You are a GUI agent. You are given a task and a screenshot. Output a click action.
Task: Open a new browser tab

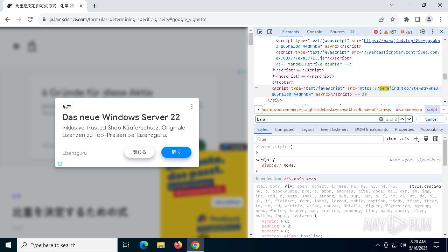[94, 6]
